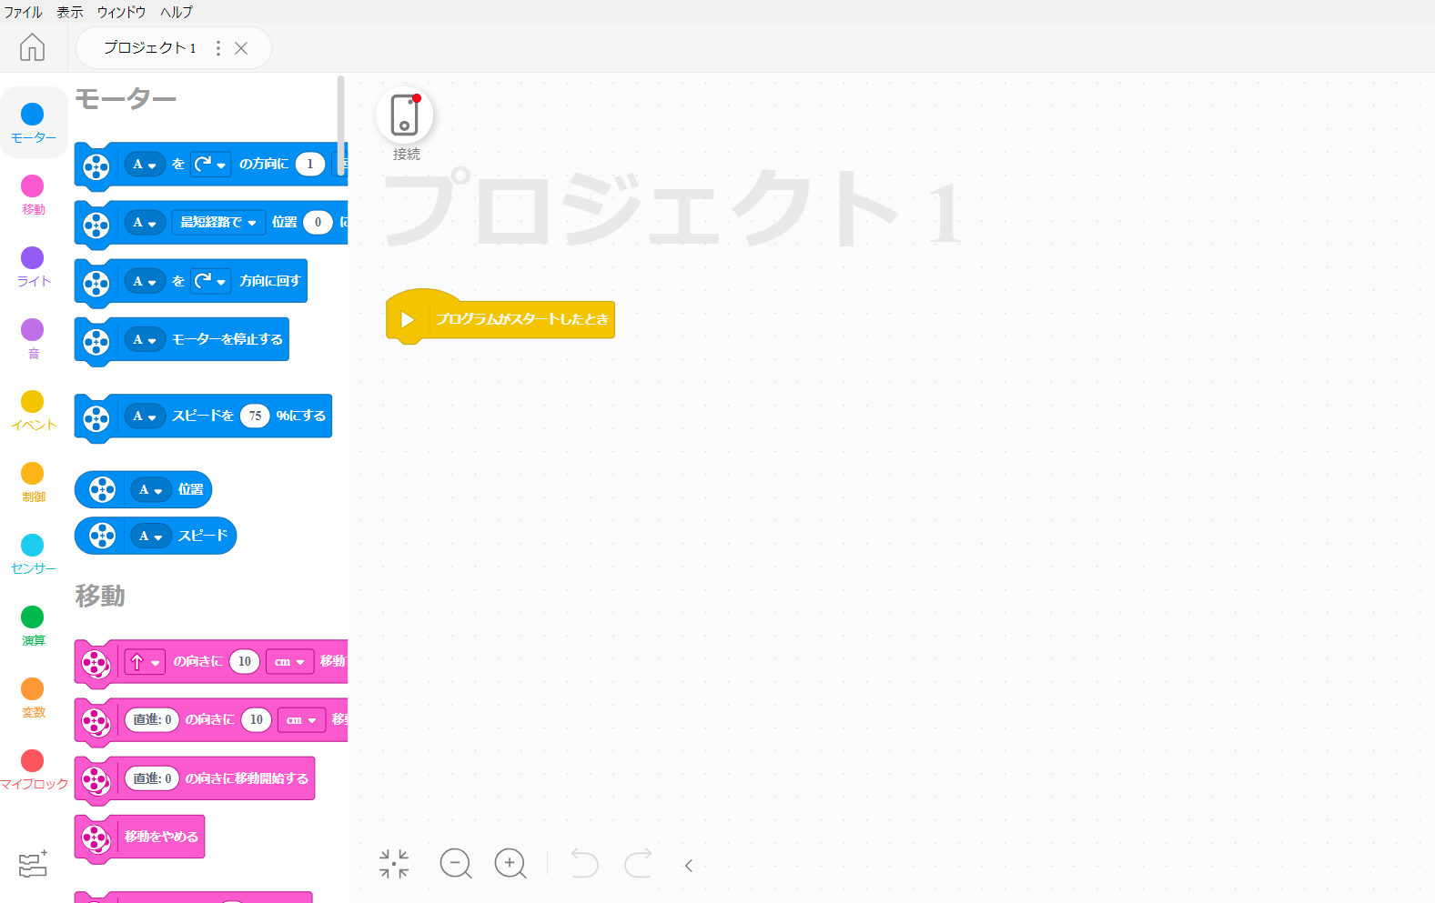Open port A dropdown on モーターを停止する block

[145, 340]
